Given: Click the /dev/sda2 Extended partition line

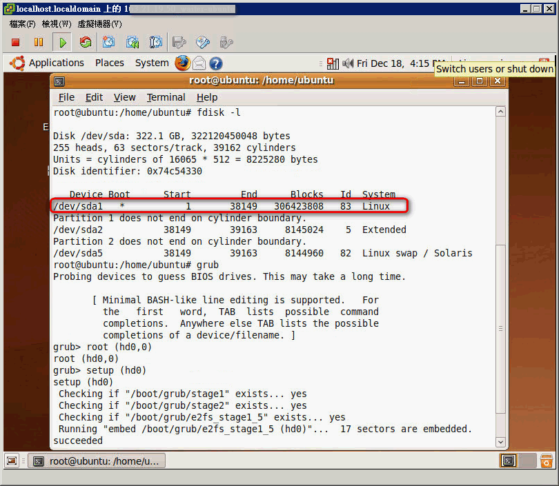Looking at the screenshot, I should pyautogui.click(x=230, y=230).
